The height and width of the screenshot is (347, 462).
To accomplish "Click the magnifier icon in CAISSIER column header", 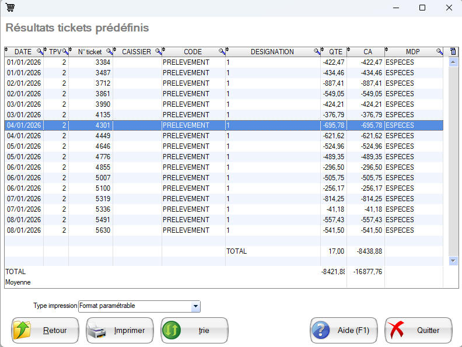I will pyautogui.click(x=157, y=52).
